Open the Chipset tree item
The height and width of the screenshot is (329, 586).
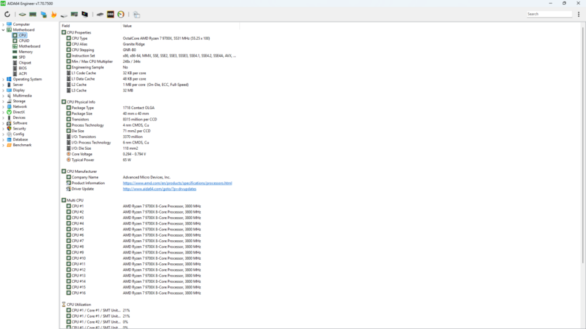(25, 63)
